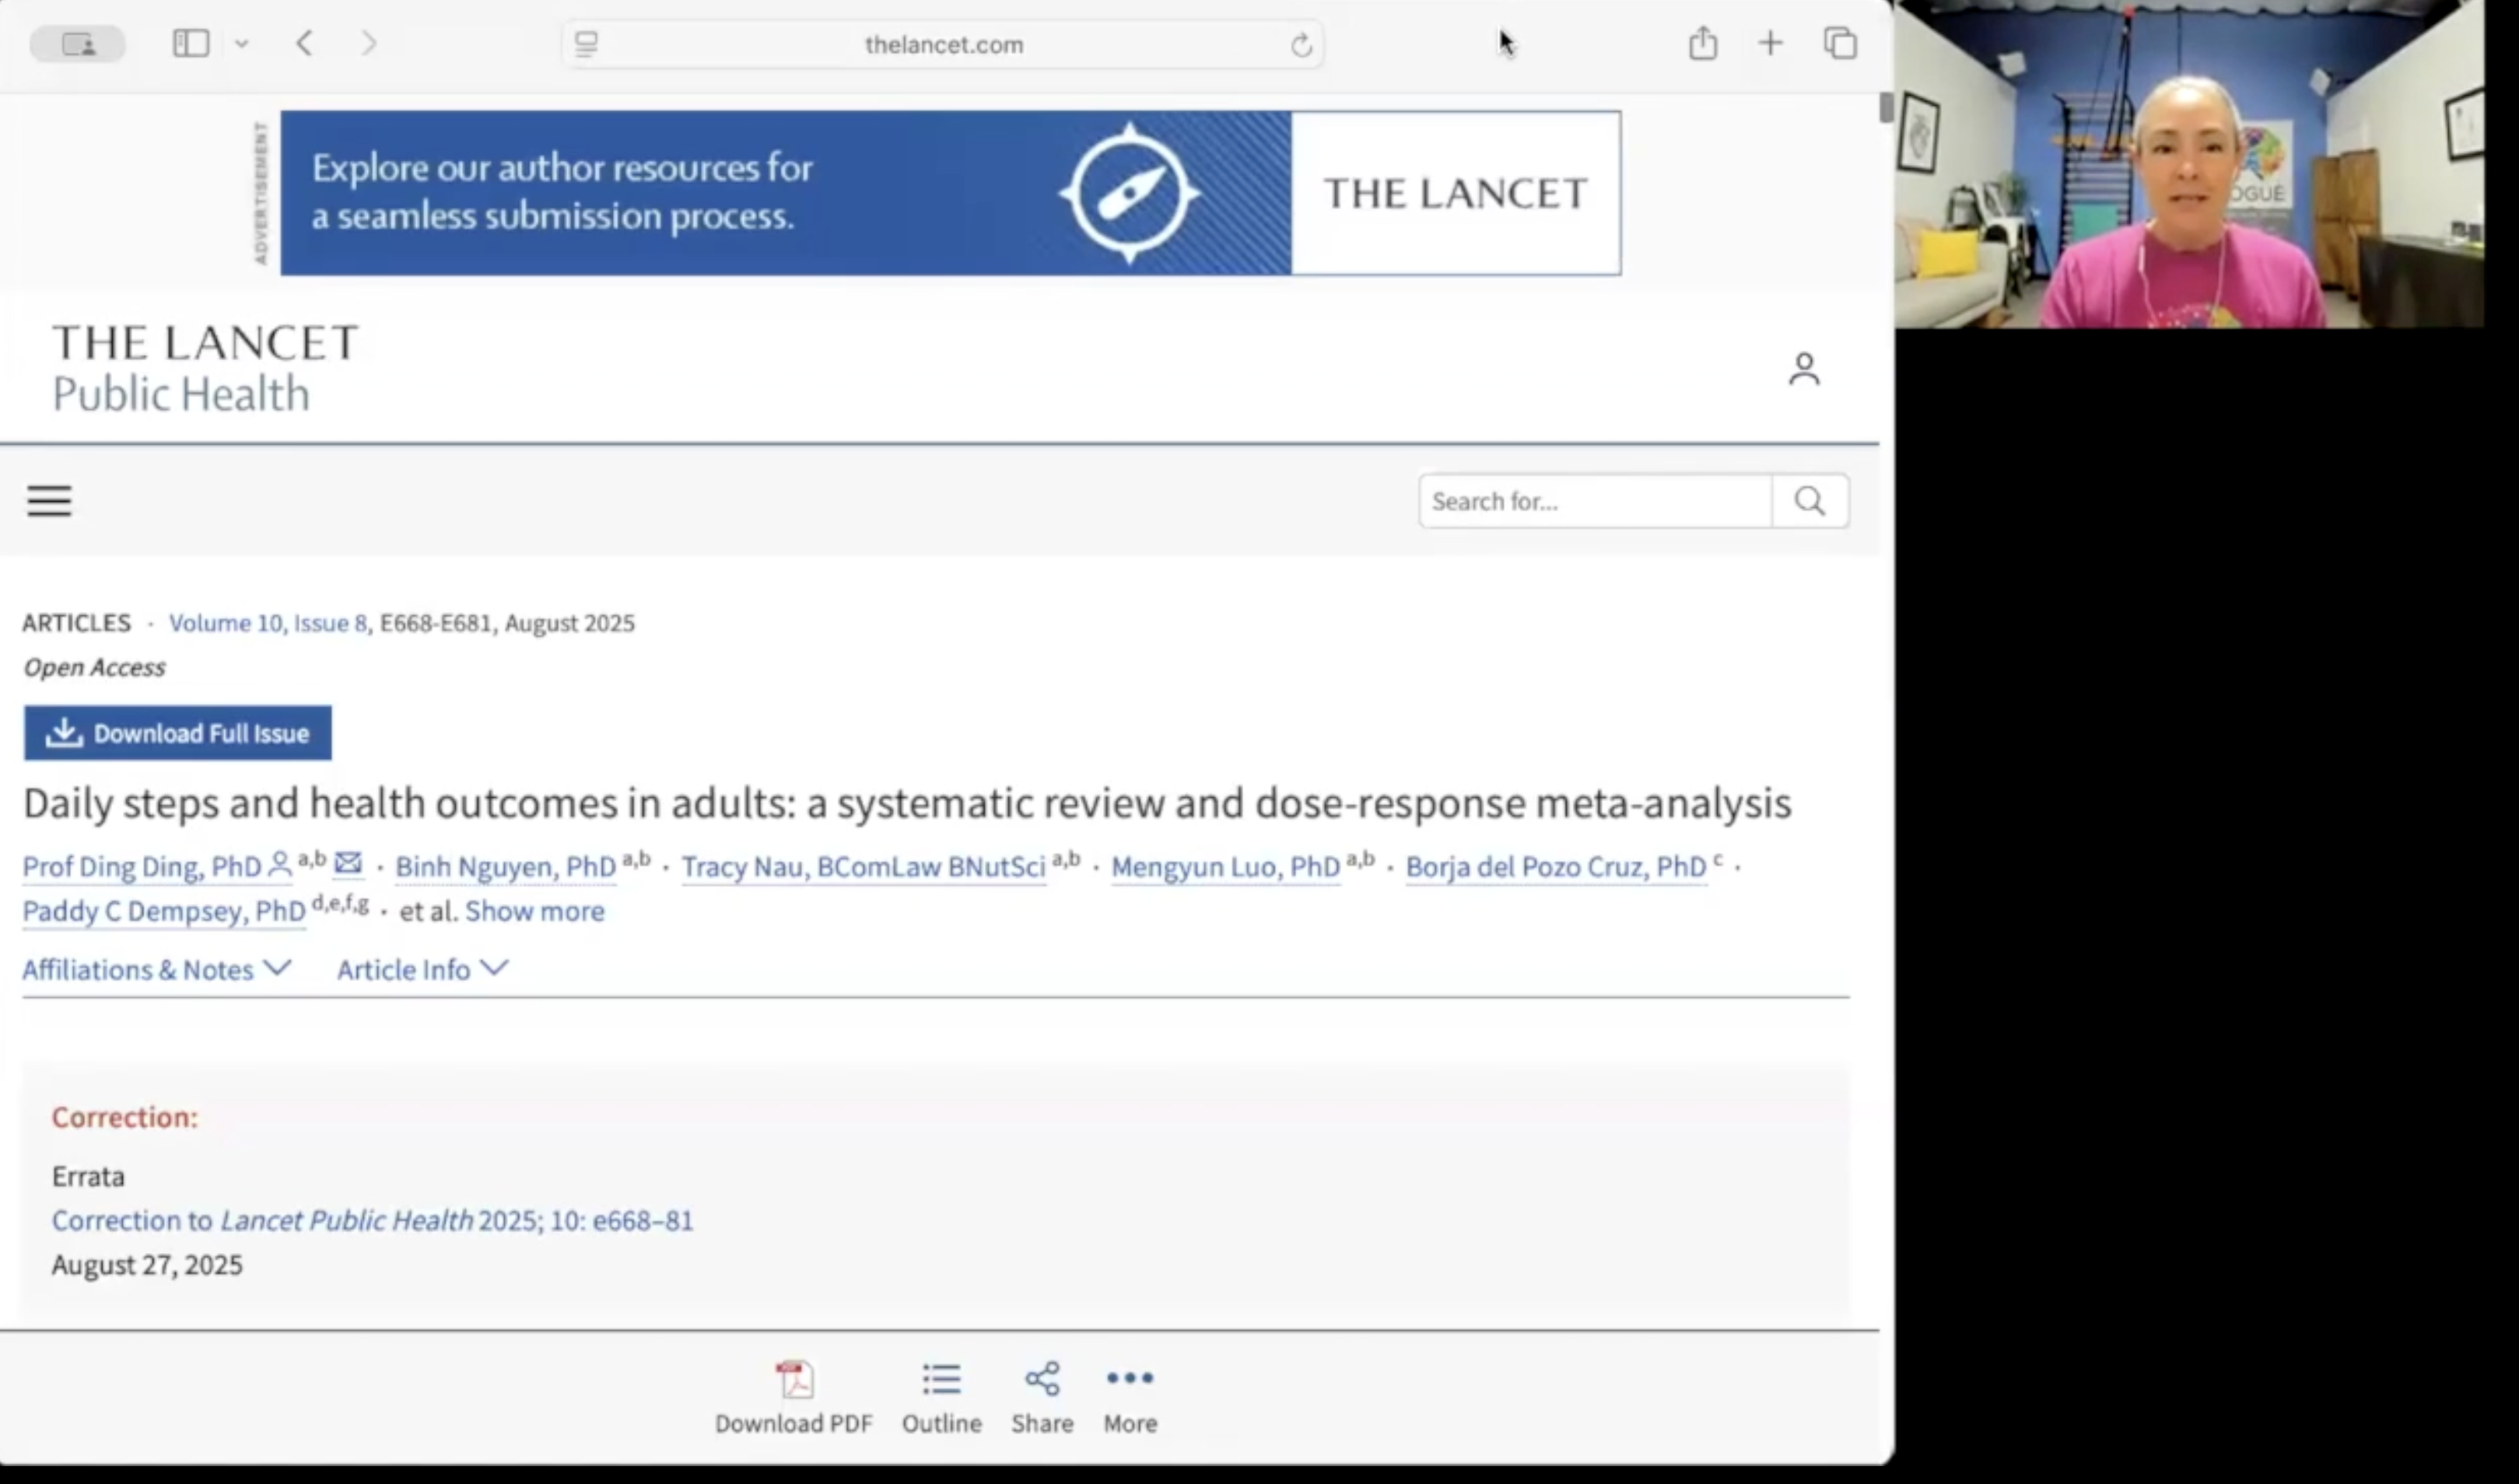The image size is (2519, 1484).
Task: Click the page settings icon in address bar
Action: (x=585, y=44)
